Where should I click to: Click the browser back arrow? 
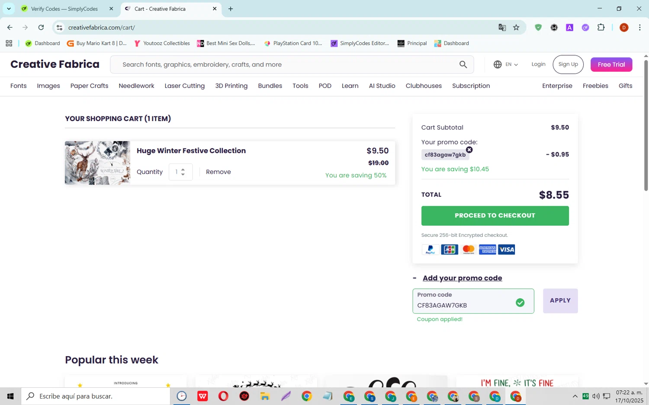coord(10,27)
